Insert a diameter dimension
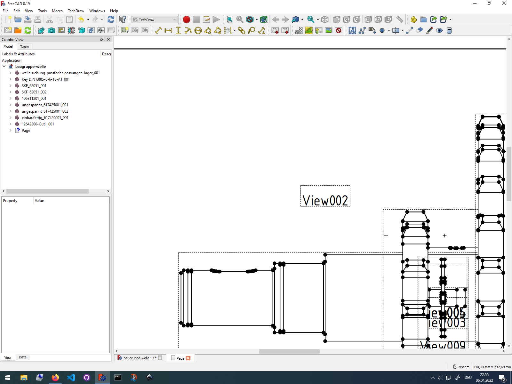512x384 pixels. (x=198, y=30)
